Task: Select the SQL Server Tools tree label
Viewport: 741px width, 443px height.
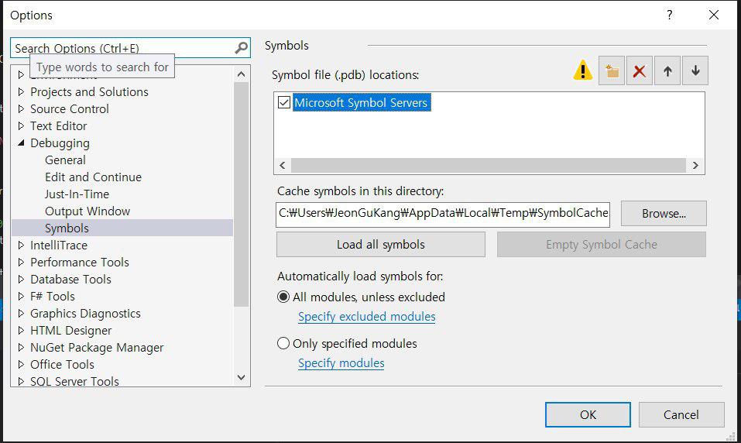Action: tap(74, 381)
